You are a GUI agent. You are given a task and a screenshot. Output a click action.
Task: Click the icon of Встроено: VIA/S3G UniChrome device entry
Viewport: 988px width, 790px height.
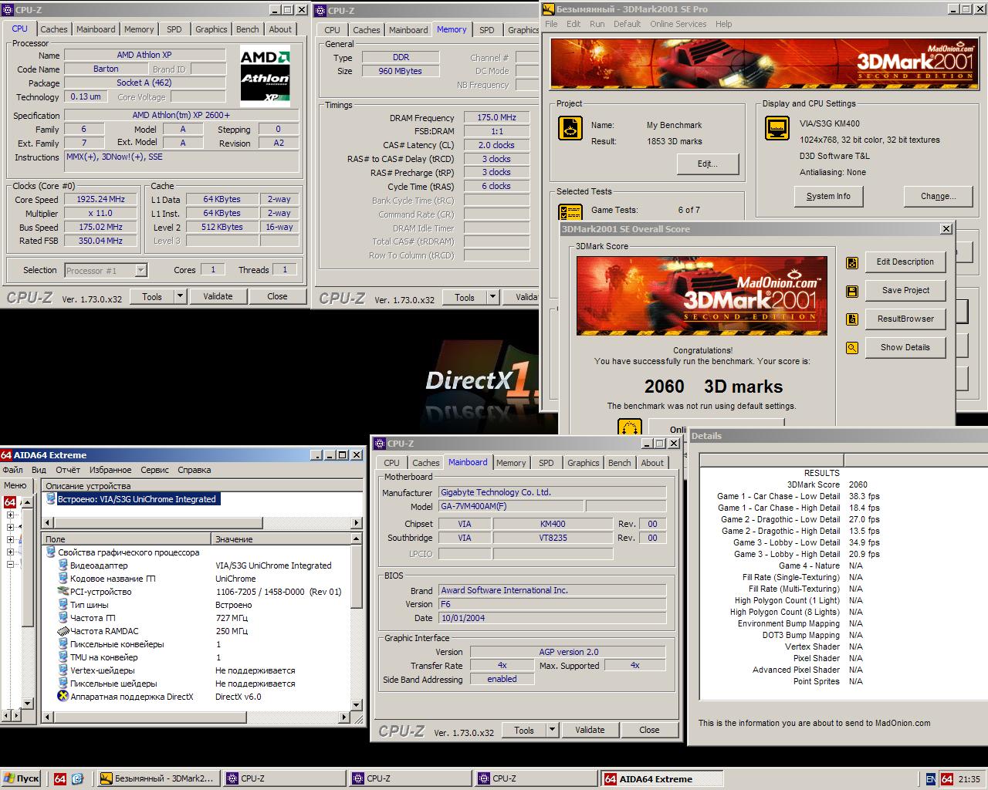pos(51,499)
